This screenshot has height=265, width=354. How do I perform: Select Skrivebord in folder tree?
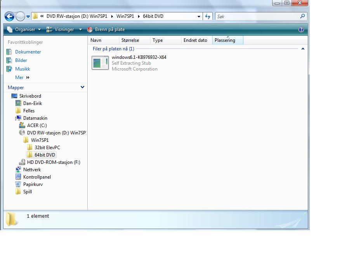tap(30, 96)
